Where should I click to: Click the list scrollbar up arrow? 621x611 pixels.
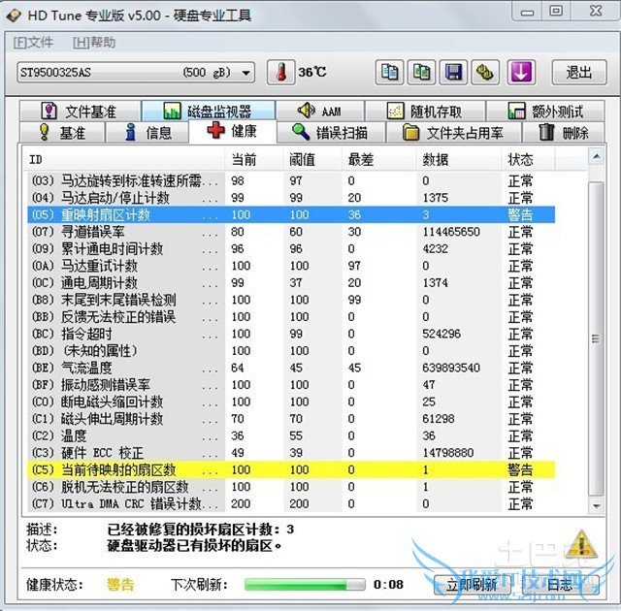(596, 157)
